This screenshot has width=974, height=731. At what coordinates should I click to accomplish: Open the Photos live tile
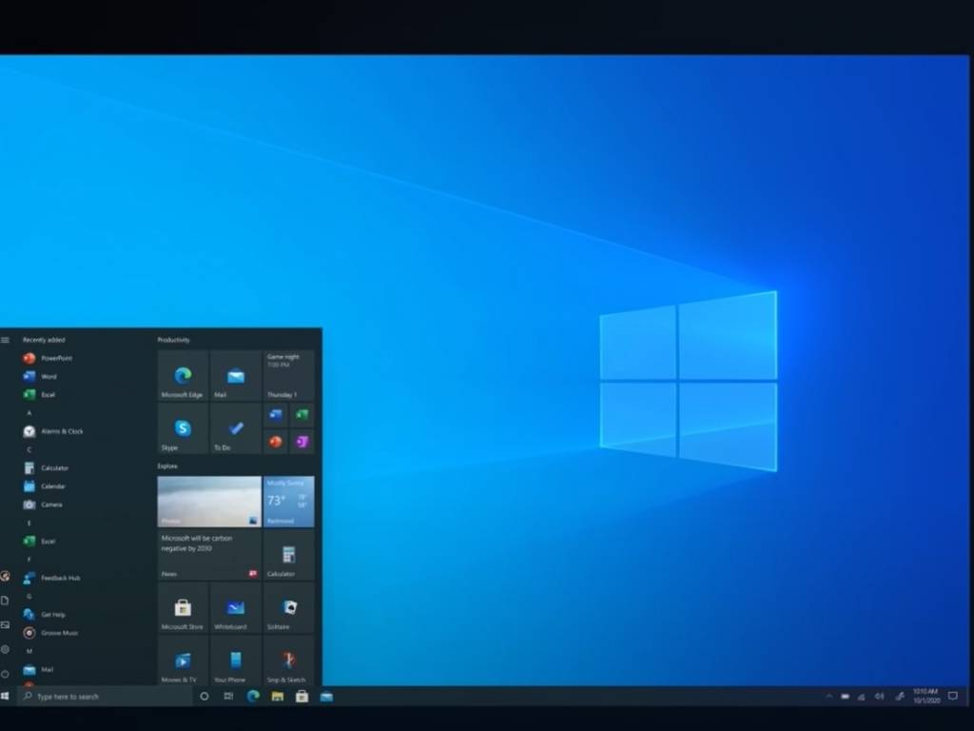(209, 502)
